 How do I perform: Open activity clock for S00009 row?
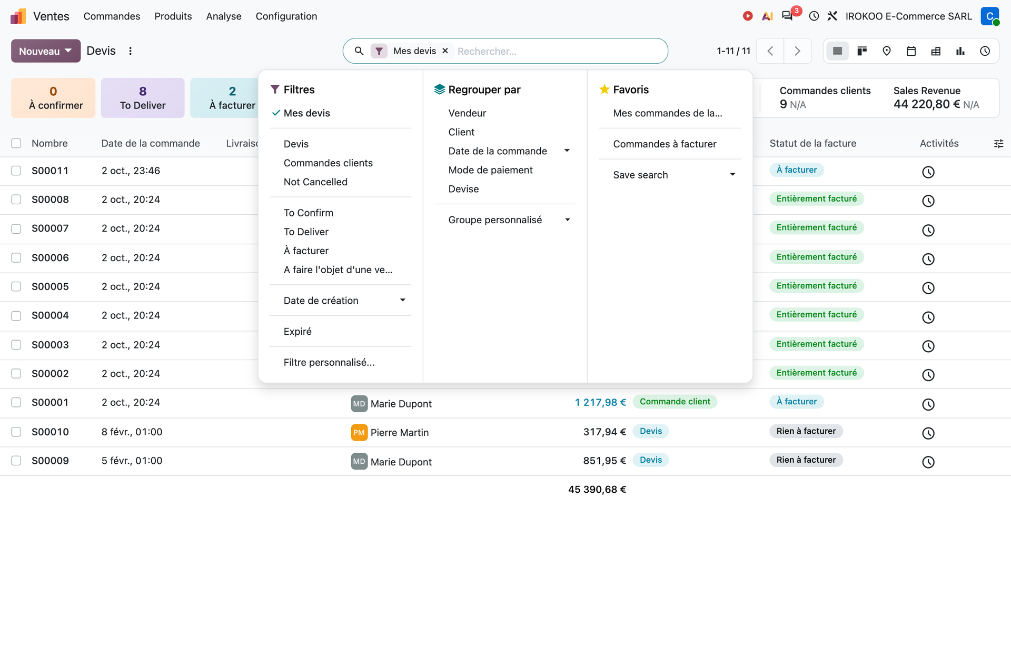click(x=928, y=462)
